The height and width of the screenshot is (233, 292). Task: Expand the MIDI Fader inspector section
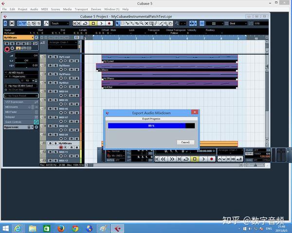[x=21, y=112]
